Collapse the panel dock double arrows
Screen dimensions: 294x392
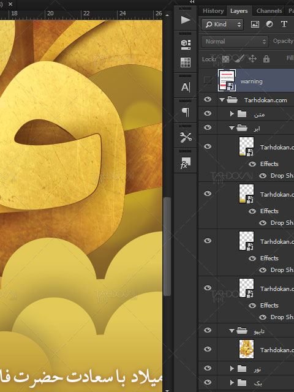(x=192, y=2)
